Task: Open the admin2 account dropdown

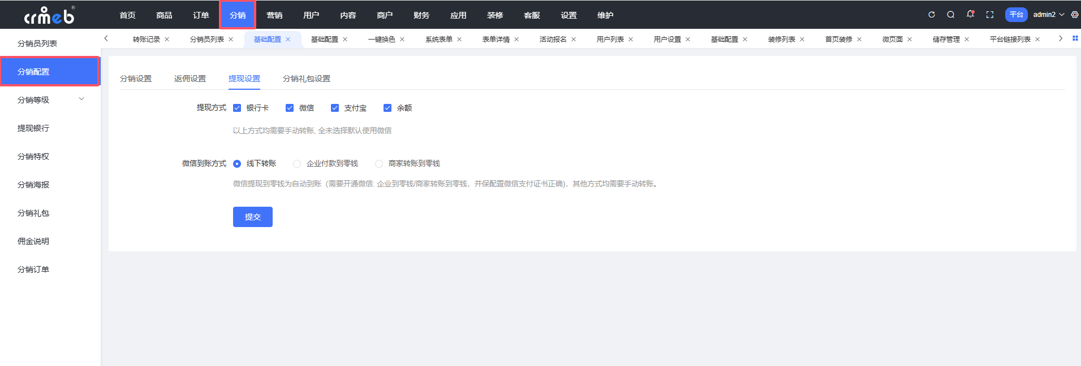Action: coord(1048,15)
